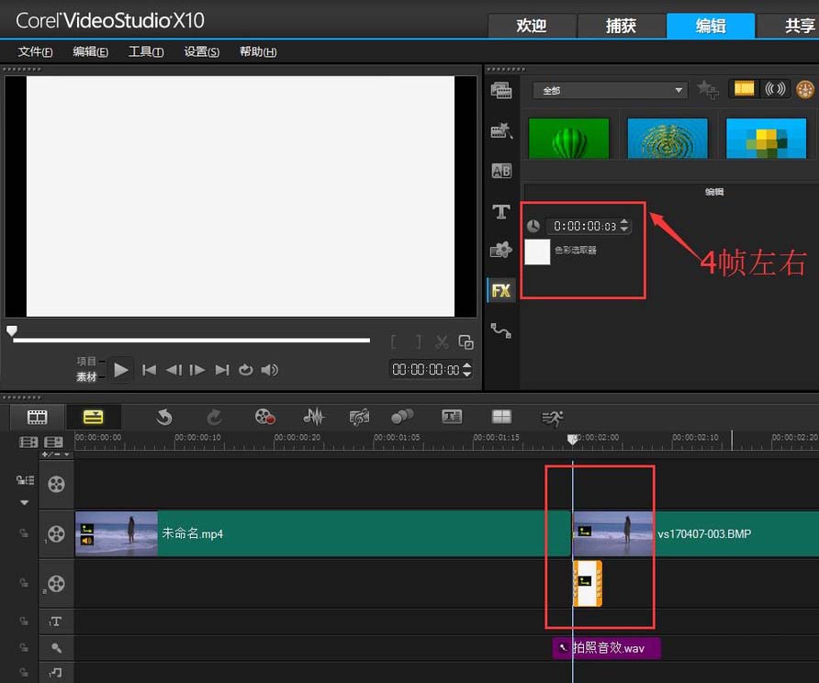
Task: Open the 设置(S) menu
Action: click(x=202, y=51)
